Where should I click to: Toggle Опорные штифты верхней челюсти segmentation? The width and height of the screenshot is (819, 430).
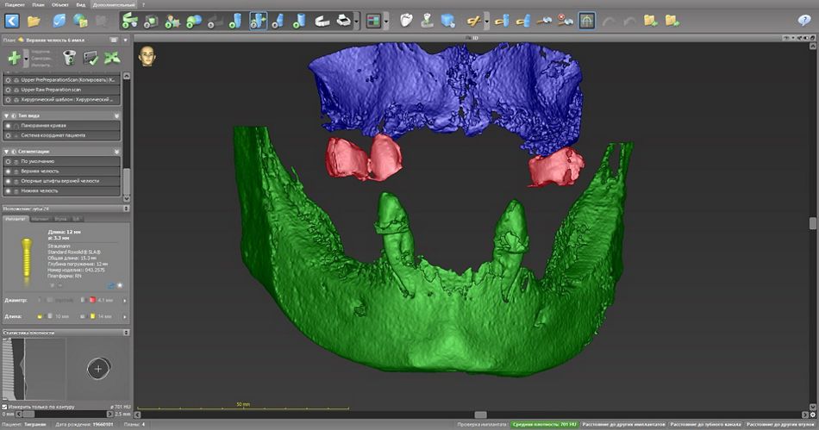tap(9, 181)
